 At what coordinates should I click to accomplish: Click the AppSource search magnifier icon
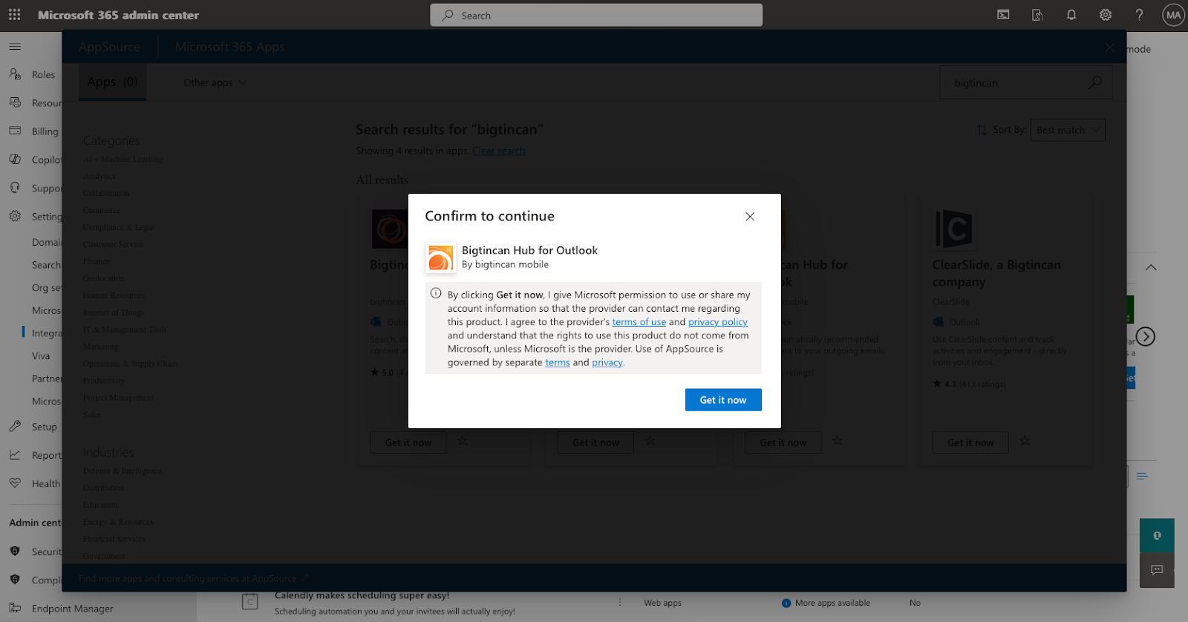[1095, 82]
